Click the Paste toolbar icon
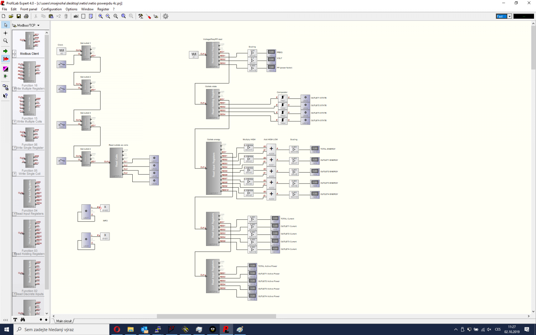The width and height of the screenshot is (536, 335). pos(51,16)
